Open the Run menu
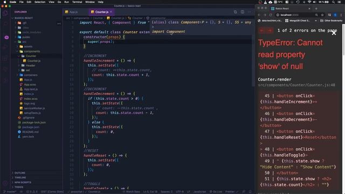345x194 pixels. pos(66,2)
